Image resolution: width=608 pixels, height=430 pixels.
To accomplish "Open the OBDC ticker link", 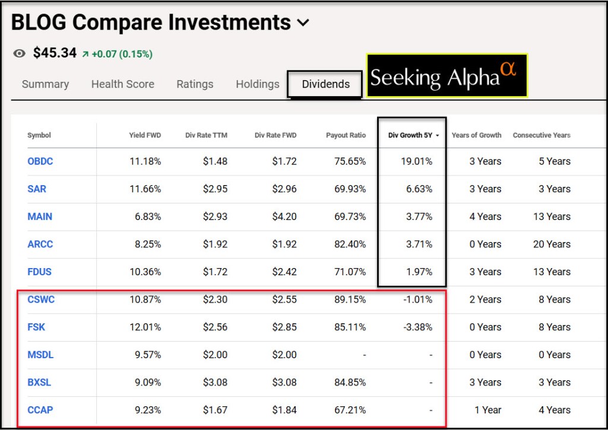I will (40, 161).
